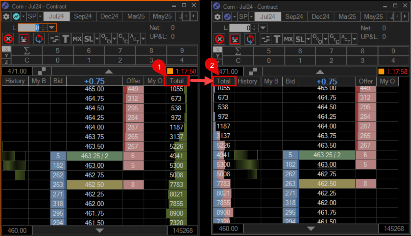Cancel all orders with the red X icon
The image size is (411, 236).
pos(8,38)
